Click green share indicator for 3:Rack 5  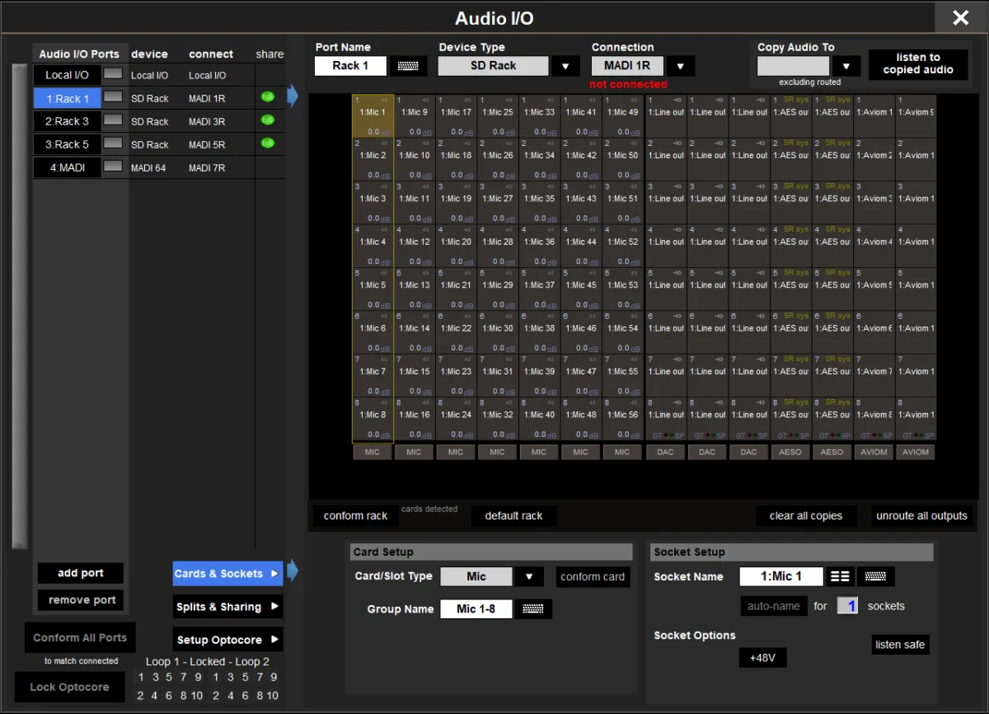click(x=267, y=143)
